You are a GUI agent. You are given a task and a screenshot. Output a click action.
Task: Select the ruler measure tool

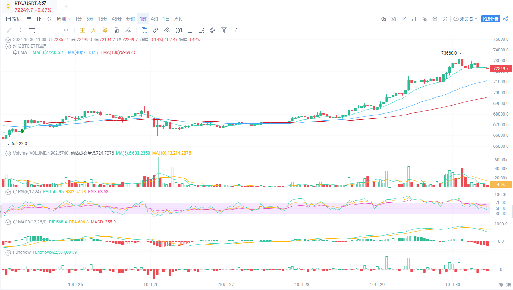[x=155, y=30]
